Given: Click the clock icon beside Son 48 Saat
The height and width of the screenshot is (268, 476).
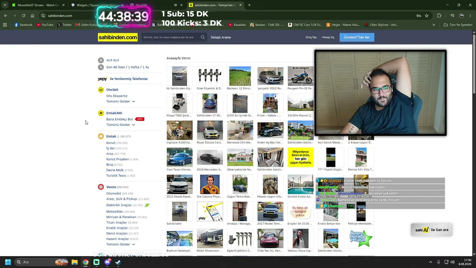Looking at the screenshot, I should 101,67.
